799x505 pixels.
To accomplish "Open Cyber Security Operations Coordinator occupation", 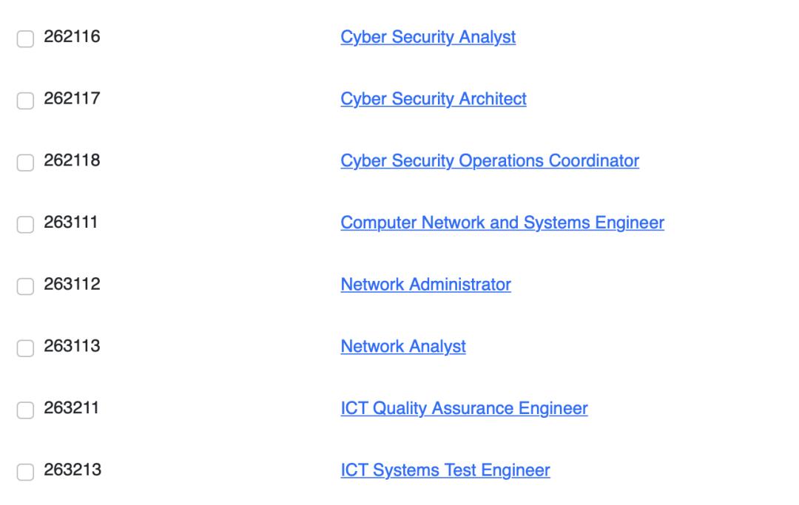I will 490,160.
